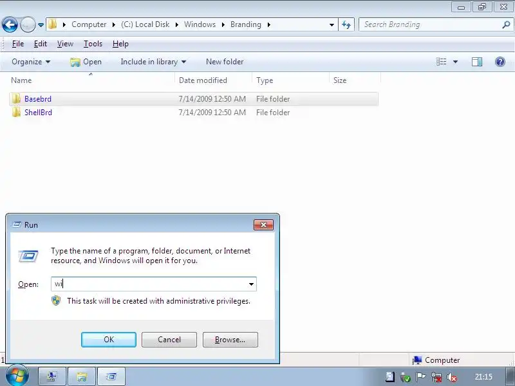Click the Action Center flag tray icon
This screenshot has height=386, width=515.
point(421,377)
